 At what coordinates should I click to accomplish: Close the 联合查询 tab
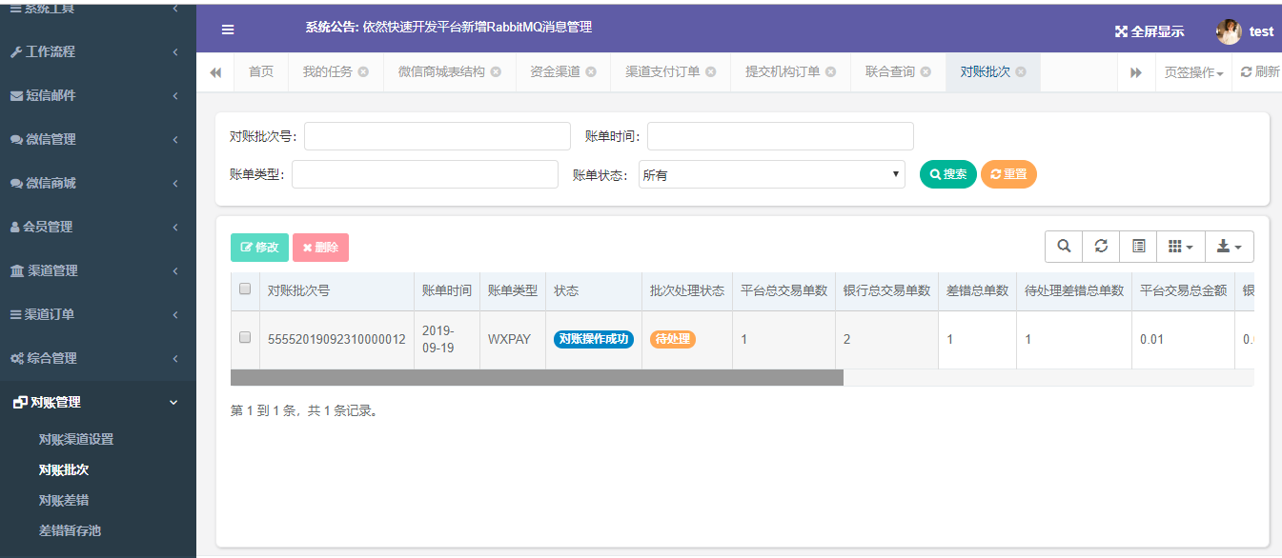tap(926, 72)
